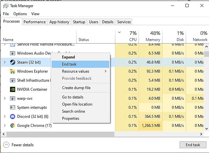Click the vertical scrollbar up arrow
This screenshot has width=209, height=153.
206,46
